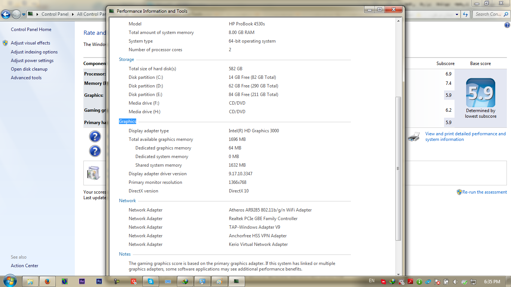Open the volume control tray icon
The height and width of the screenshot is (287, 511).
(455, 281)
